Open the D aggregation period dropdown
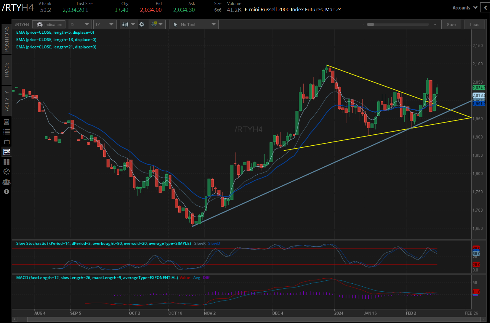Image resolution: width=490 pixels, height=323 pixels. (x=80, y=25)
